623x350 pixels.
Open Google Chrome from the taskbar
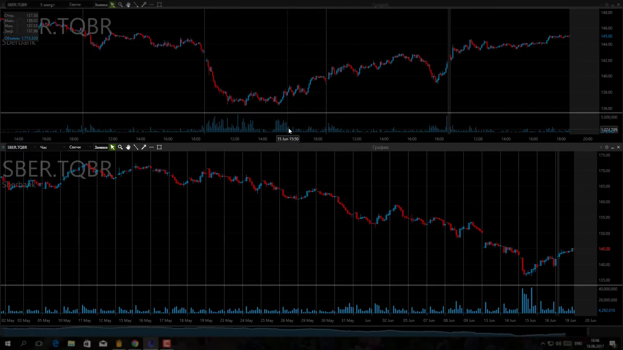tap(135, 344)
